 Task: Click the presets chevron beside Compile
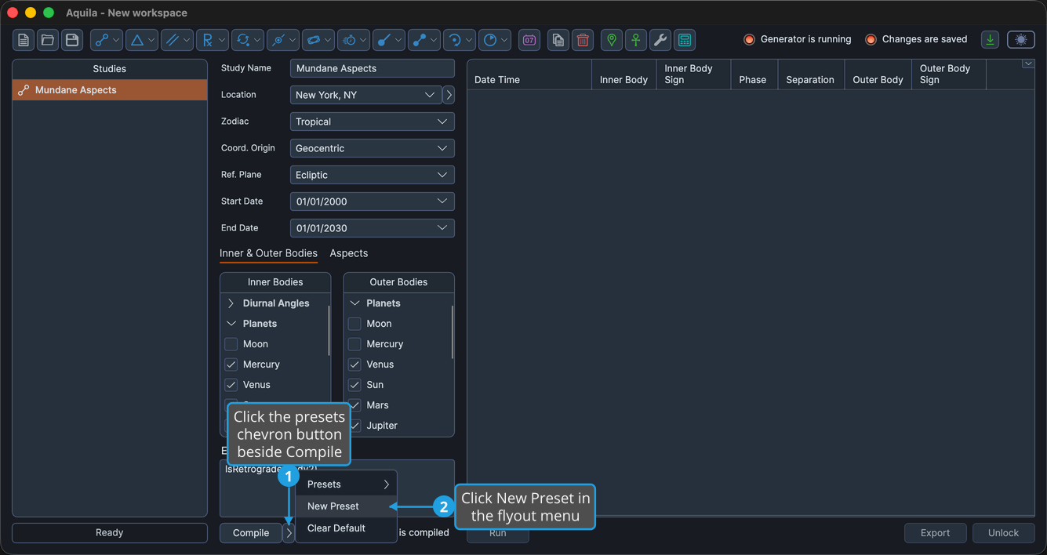289,533
